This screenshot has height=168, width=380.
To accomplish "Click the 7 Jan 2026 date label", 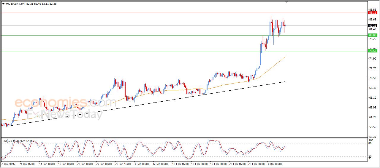I will tap(9, 164).
